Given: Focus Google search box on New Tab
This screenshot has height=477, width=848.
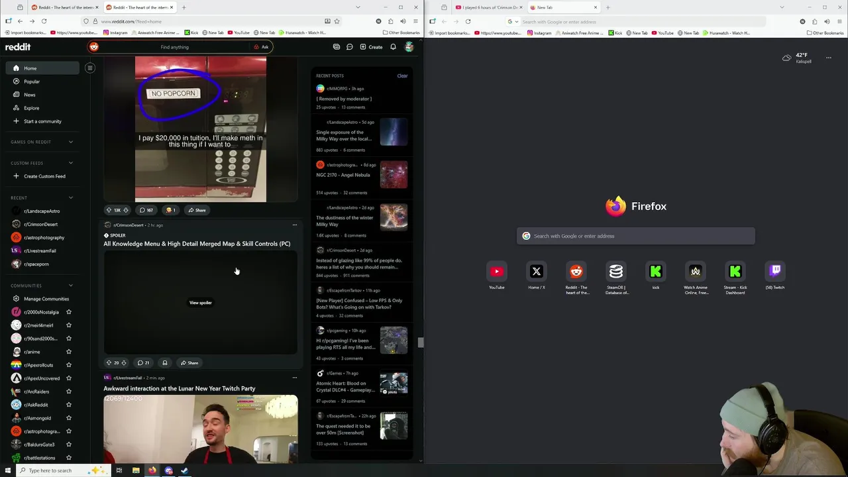Looking at the screenshot, I should 636,236.
